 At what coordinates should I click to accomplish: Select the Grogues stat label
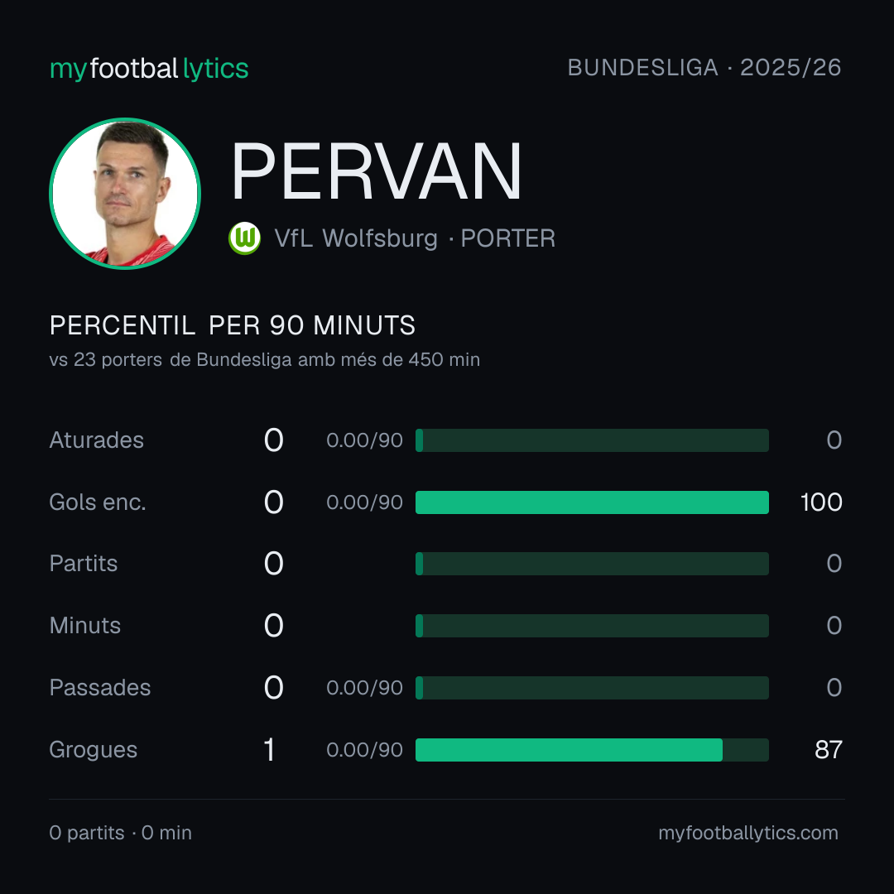click(x=93, y=750)
